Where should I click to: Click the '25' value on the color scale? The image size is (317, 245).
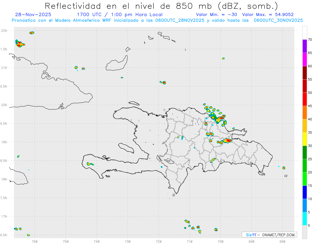coord(310,159)
